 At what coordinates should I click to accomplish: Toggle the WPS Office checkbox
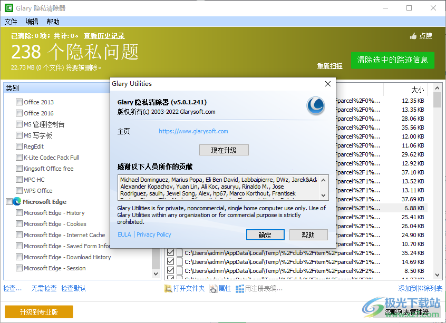click(x=19, y=191)
